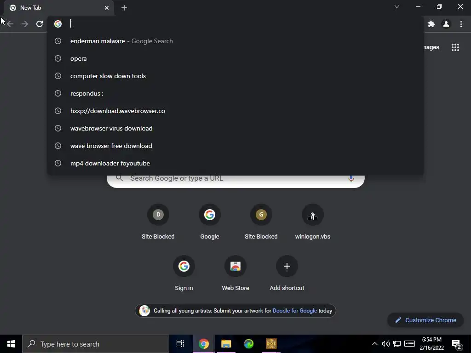Open the Images link at top right
Image resolution: width=471 pixels, height=353 pixels.
pyautogui.click(x=431, y=47)
